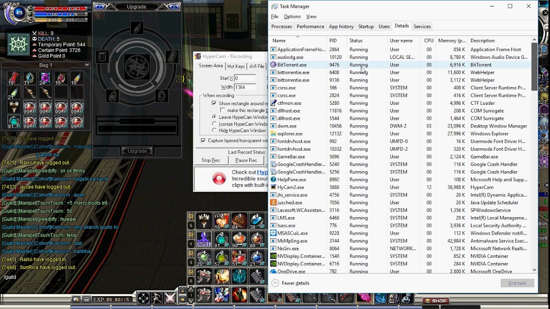Sort processes by the Memory column header

[452, 40]
